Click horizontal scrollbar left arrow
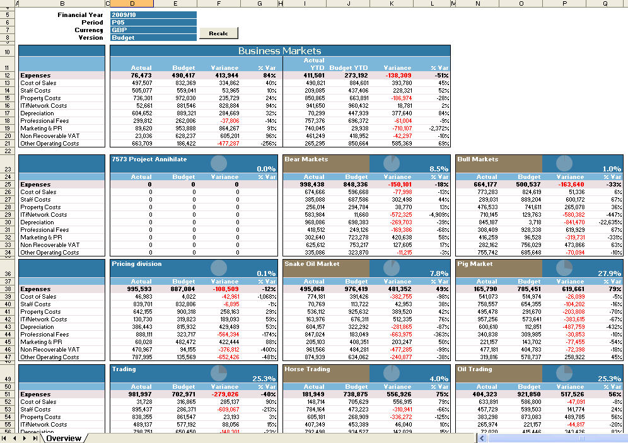Screen dimensions: 628x443 tap(482, 439)
